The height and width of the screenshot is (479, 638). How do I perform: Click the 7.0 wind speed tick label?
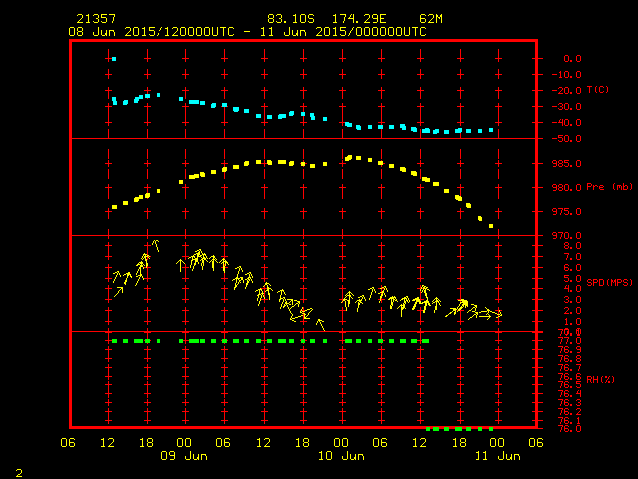coord(572,257)
